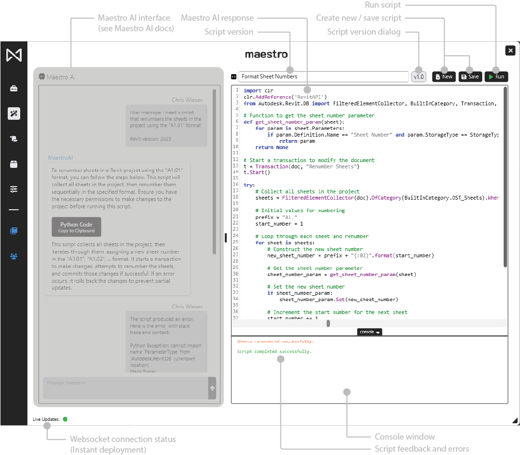Run the script

pyautogui.click(x=496, y=76)
